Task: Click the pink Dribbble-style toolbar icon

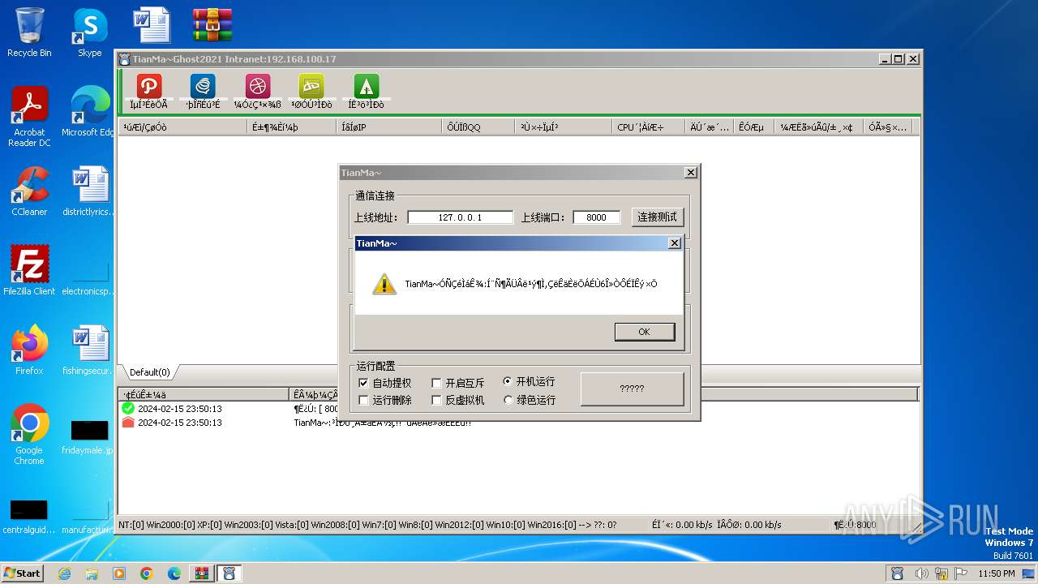Action: [x=257, y=86]
